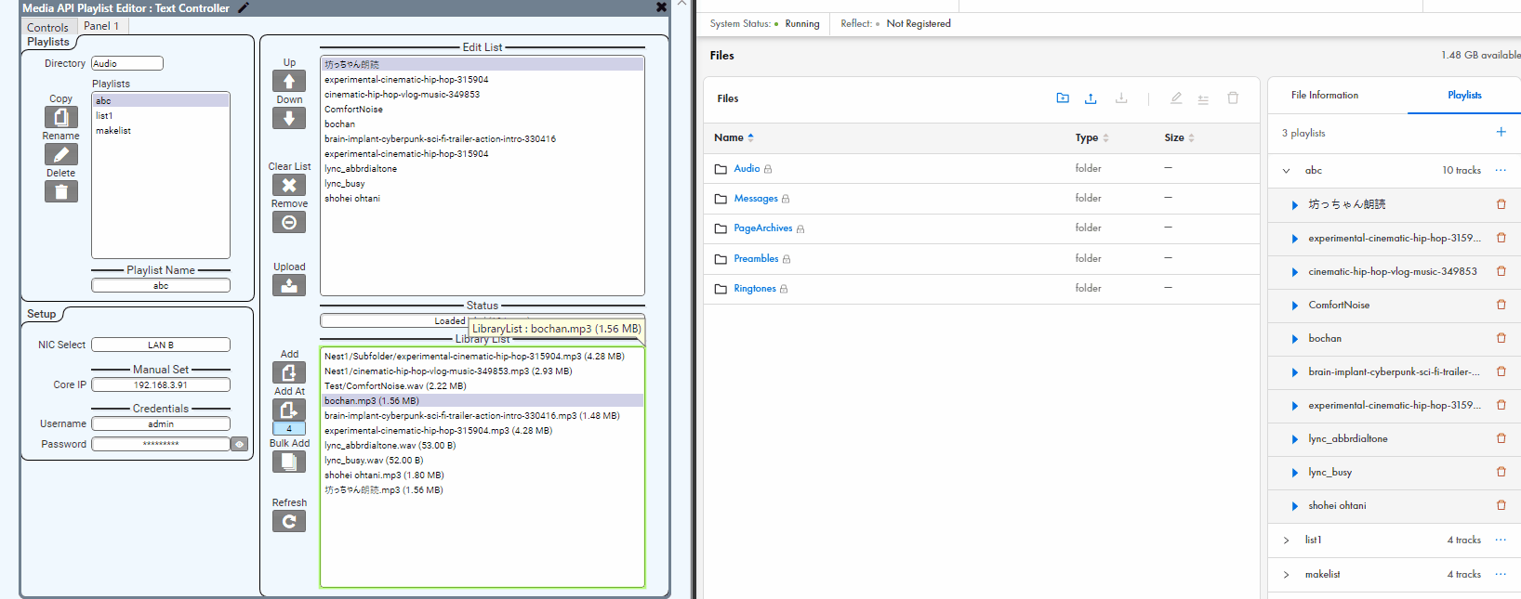Click the Copy playlist icon
Image resolution: width=1521 pixels, height=599 pixels.
pyautogui.click(x=60, y=117)
